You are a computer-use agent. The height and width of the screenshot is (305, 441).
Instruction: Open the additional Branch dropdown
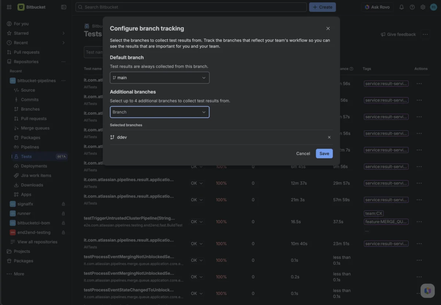pos(159,112)
